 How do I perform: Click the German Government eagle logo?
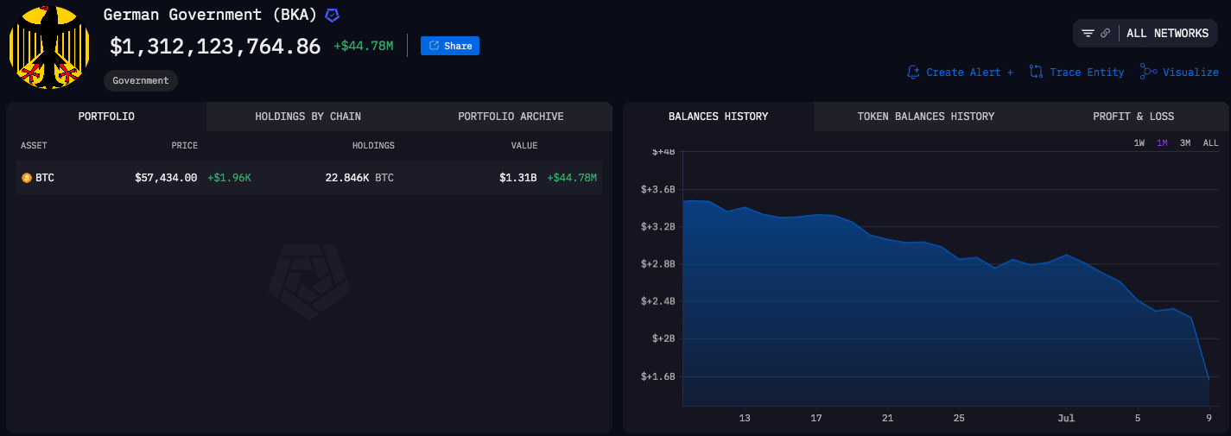pyautogui.click(x=49, y=46)
